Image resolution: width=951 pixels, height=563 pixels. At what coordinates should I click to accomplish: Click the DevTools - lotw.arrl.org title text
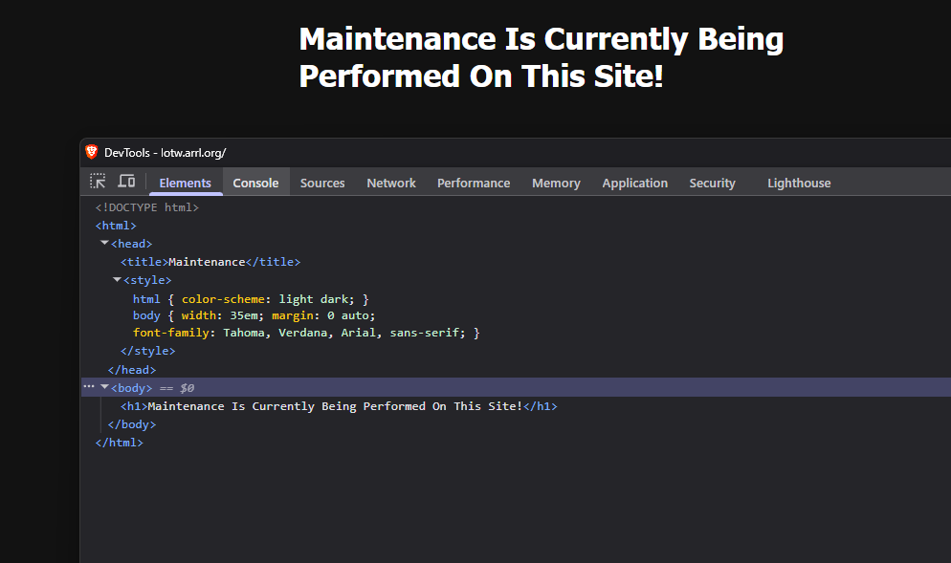[165, 153]
